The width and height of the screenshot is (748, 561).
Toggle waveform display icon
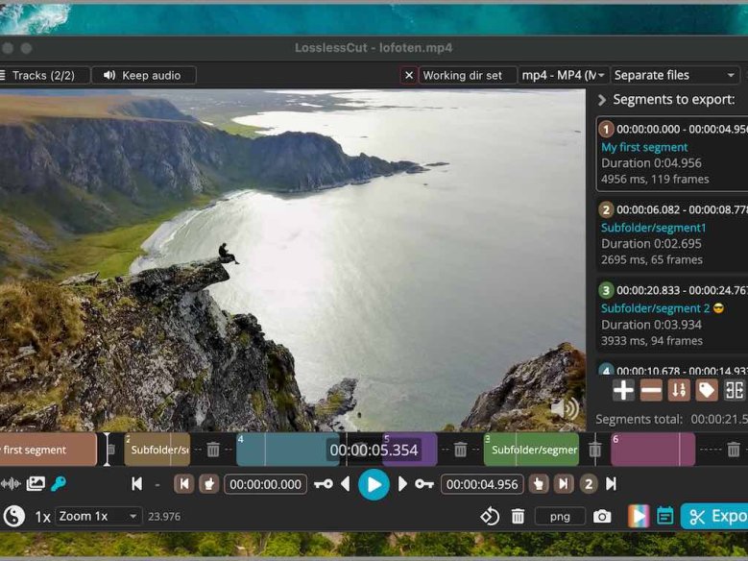point(11,484)
